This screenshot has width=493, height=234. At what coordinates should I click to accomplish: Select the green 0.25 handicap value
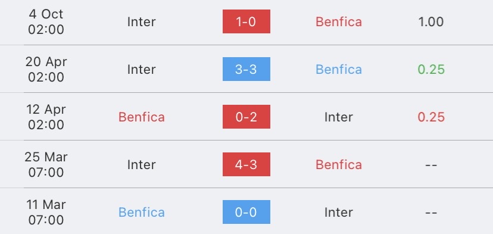pos(431,70)
